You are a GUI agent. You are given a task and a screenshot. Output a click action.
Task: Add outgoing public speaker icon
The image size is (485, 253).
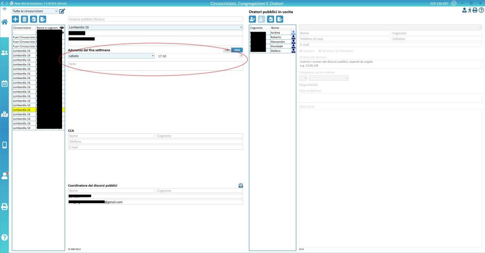tap(253, 19)
